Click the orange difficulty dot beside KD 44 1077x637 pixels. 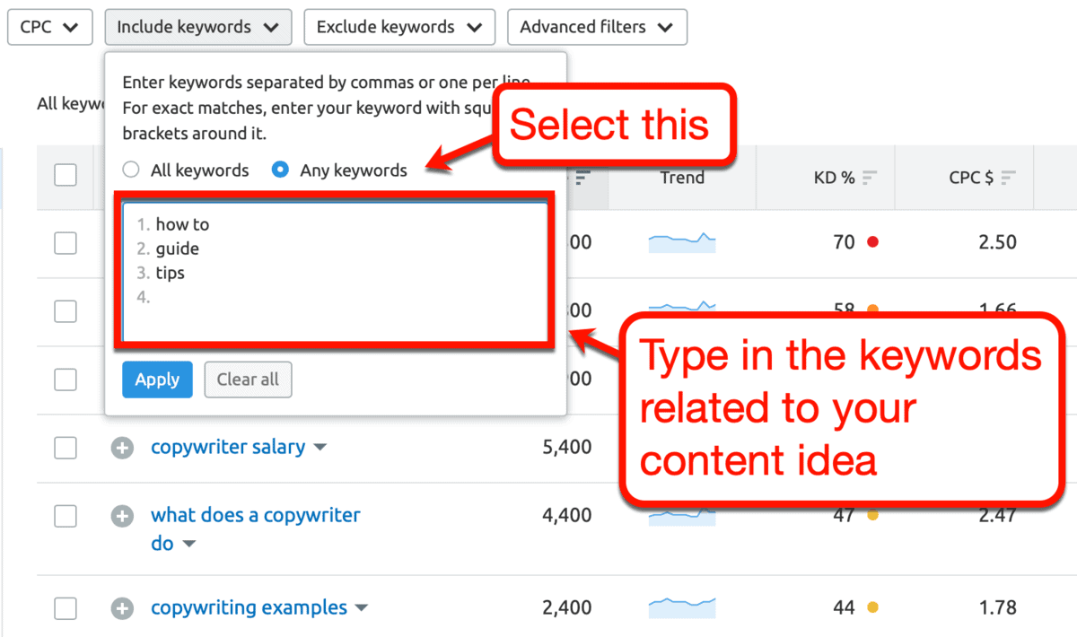(x=874, y=607)
